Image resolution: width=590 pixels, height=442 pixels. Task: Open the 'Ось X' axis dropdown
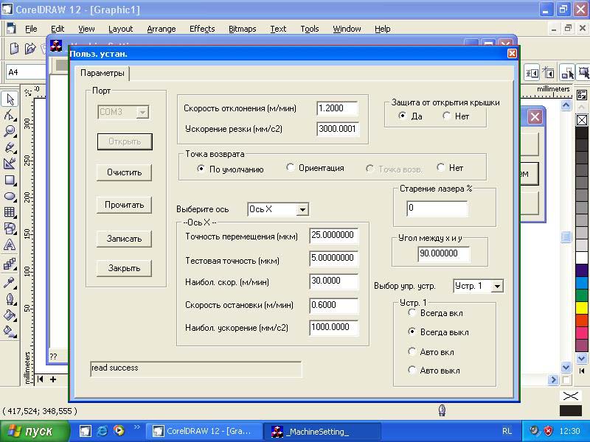coord(302,210)
